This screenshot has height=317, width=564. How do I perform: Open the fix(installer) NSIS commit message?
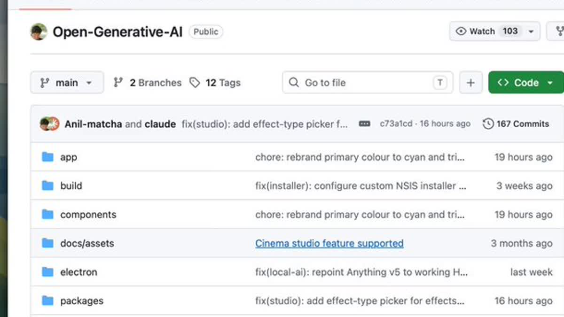tap(361, 186)
